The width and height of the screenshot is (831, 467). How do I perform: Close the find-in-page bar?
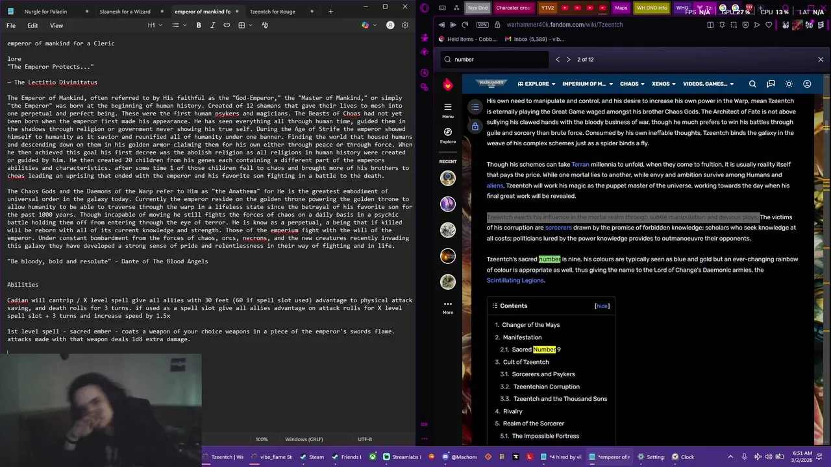coord(821,59)
